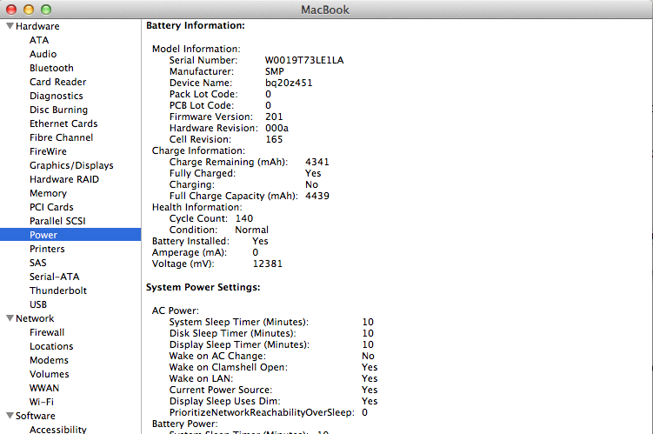The height and width of the screenshot is (434, 653).
Task: Click the Condition value Normal
Action: pos(251,230)
